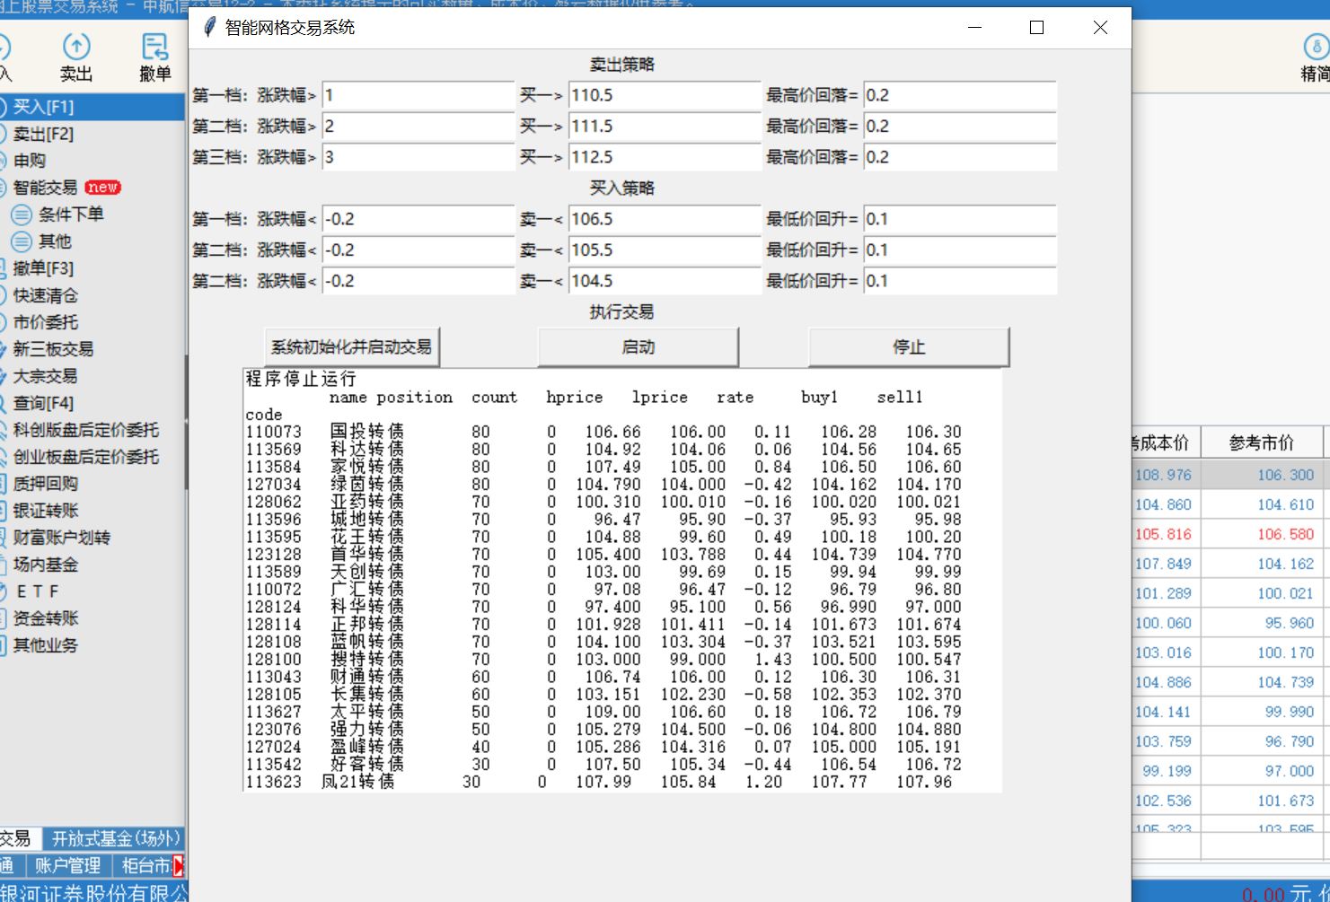
Task: Select 买入[F1] in the left menu
Action: click(43, 107)
